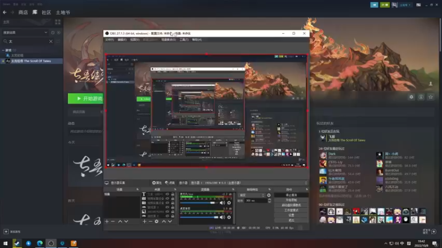
Task: Click the recent-activity clock icon in Steam sidebar
Action: 52,33
